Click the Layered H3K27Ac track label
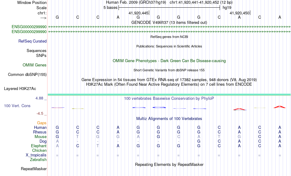 click(20, 89)
